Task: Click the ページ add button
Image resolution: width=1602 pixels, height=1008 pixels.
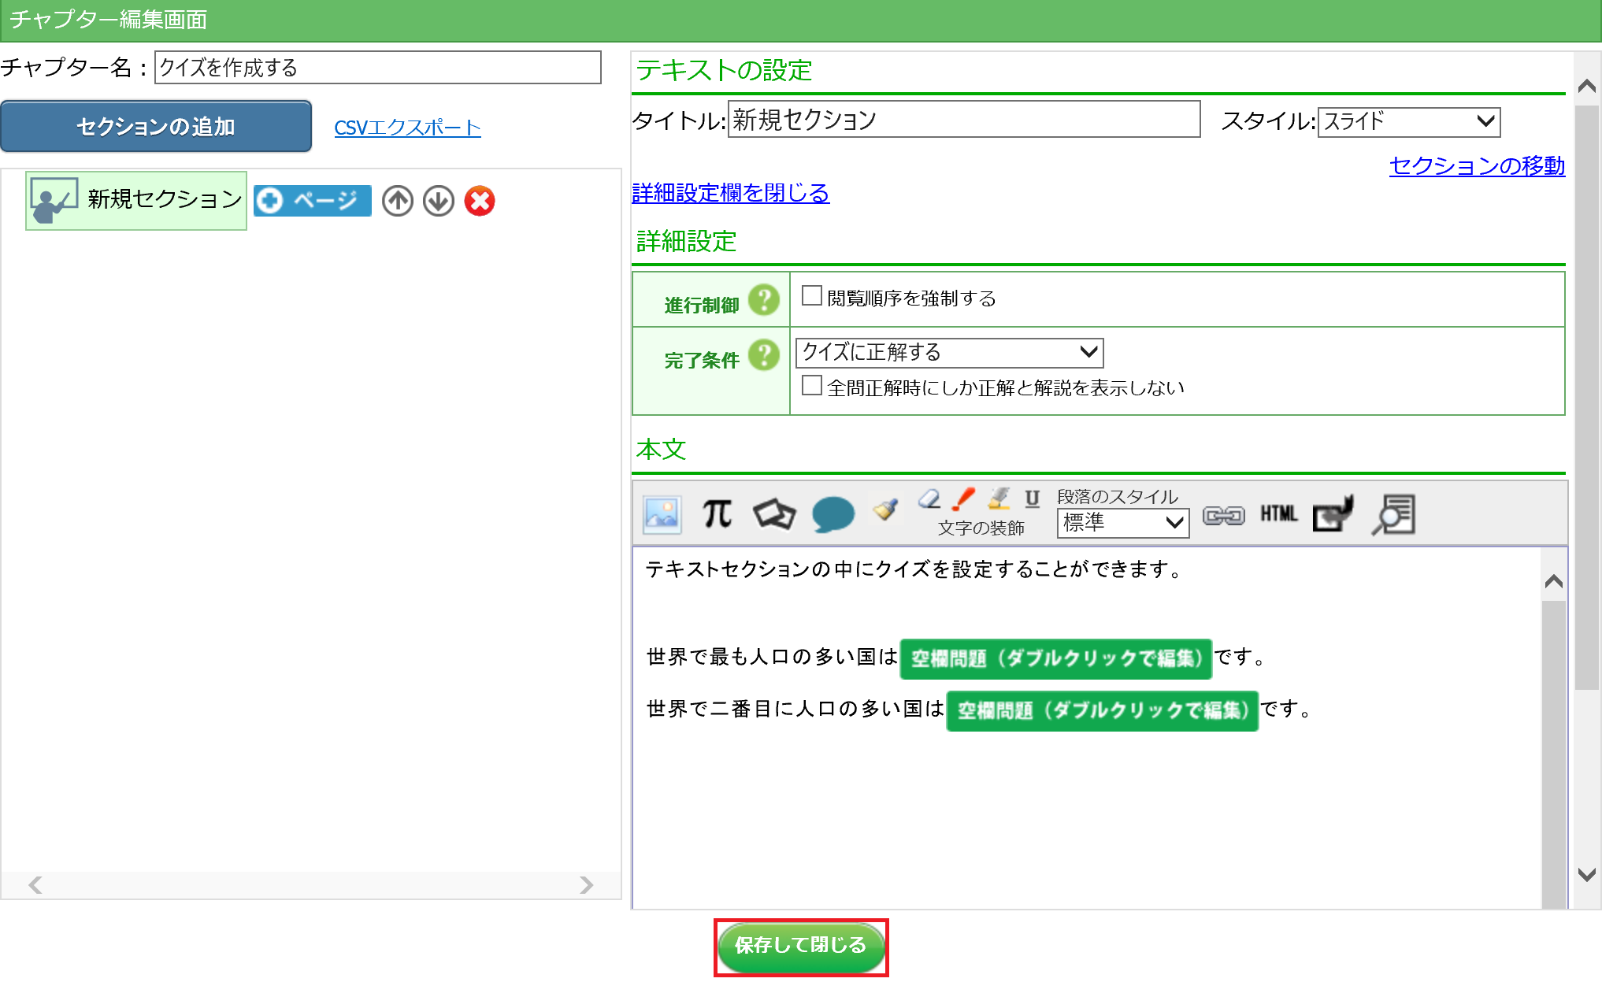Action: (x=313, y=201)
